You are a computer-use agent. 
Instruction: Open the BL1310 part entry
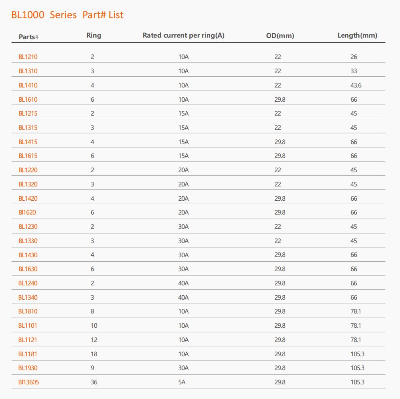[x=28, y=71]
